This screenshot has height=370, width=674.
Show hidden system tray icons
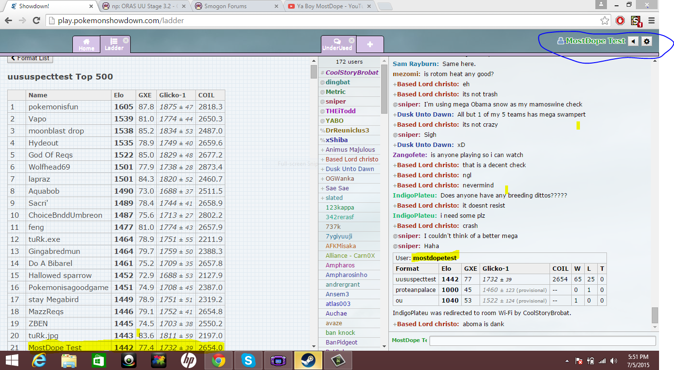567,360
